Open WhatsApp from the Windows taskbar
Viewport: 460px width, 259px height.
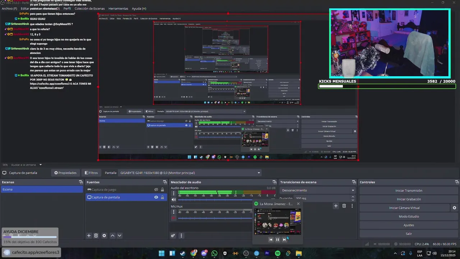pyautogui.click(x=215, y=253)
